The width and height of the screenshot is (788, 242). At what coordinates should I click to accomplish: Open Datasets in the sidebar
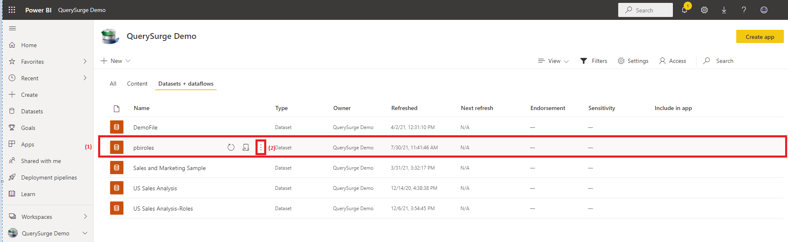click(32, 111)
